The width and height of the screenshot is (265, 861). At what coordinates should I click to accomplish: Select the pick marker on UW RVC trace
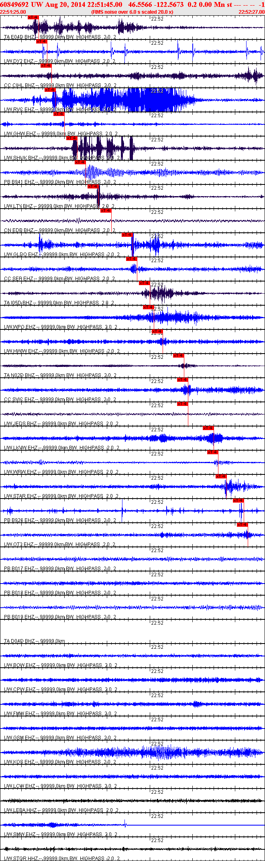click(x=50, y=90)
